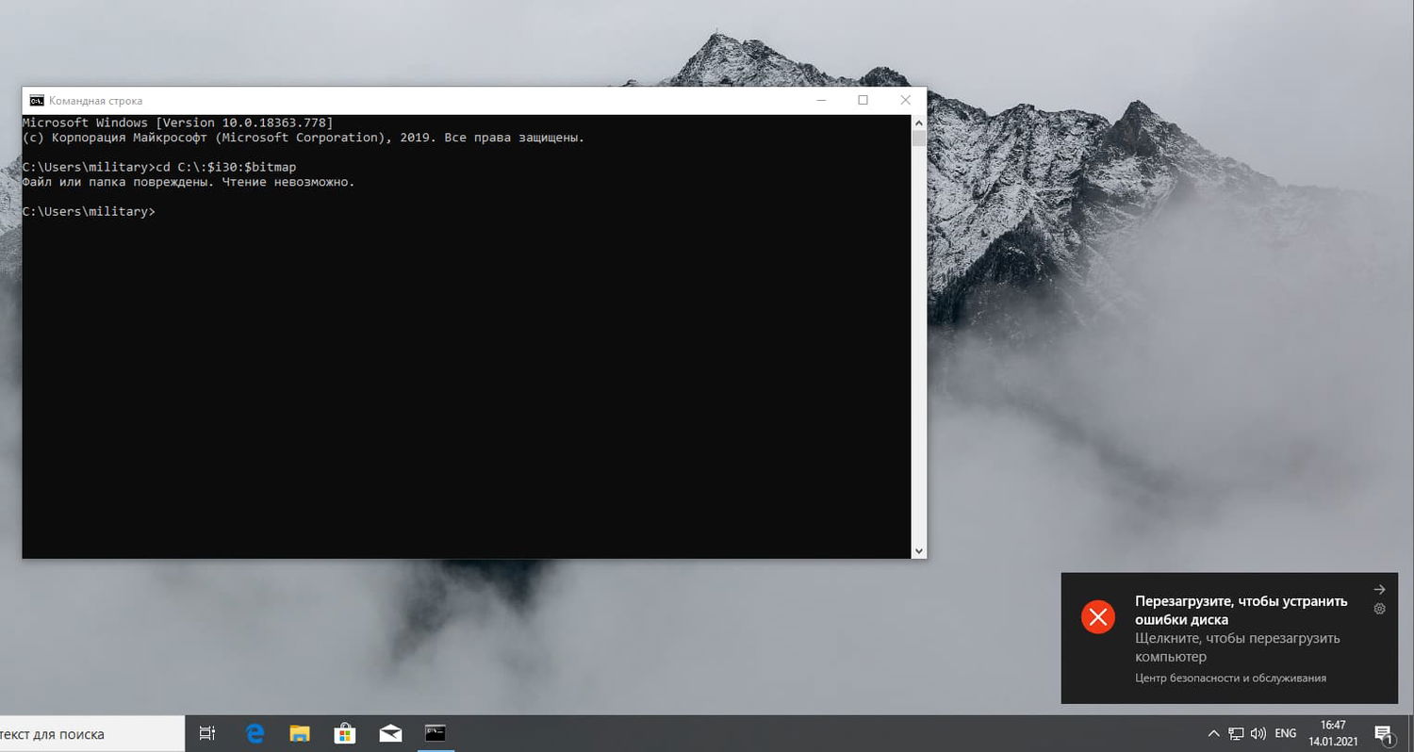The height and width of the screenshot is (752, 1414).
Task: Click the red error icon in the notification
Action: [x=1097, y=617]
